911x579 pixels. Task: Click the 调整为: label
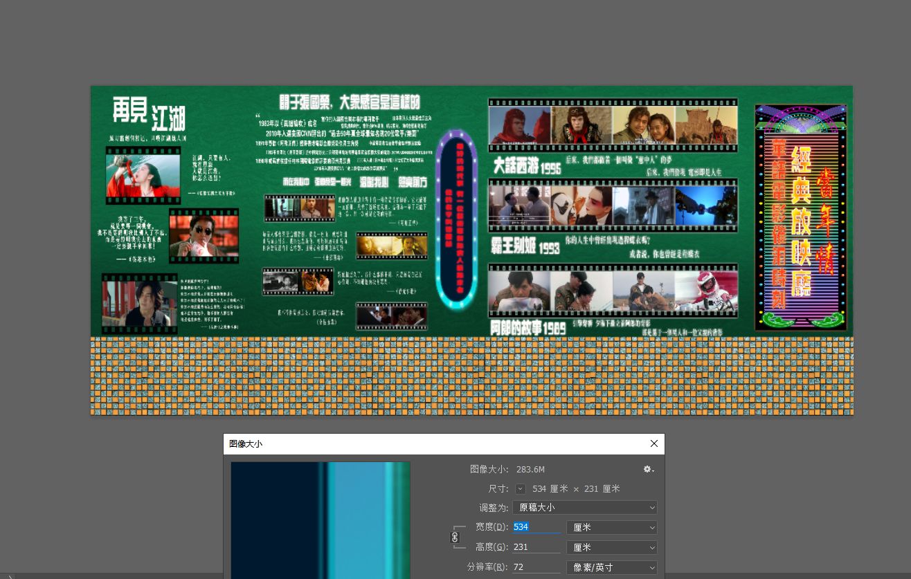point(494,507)
